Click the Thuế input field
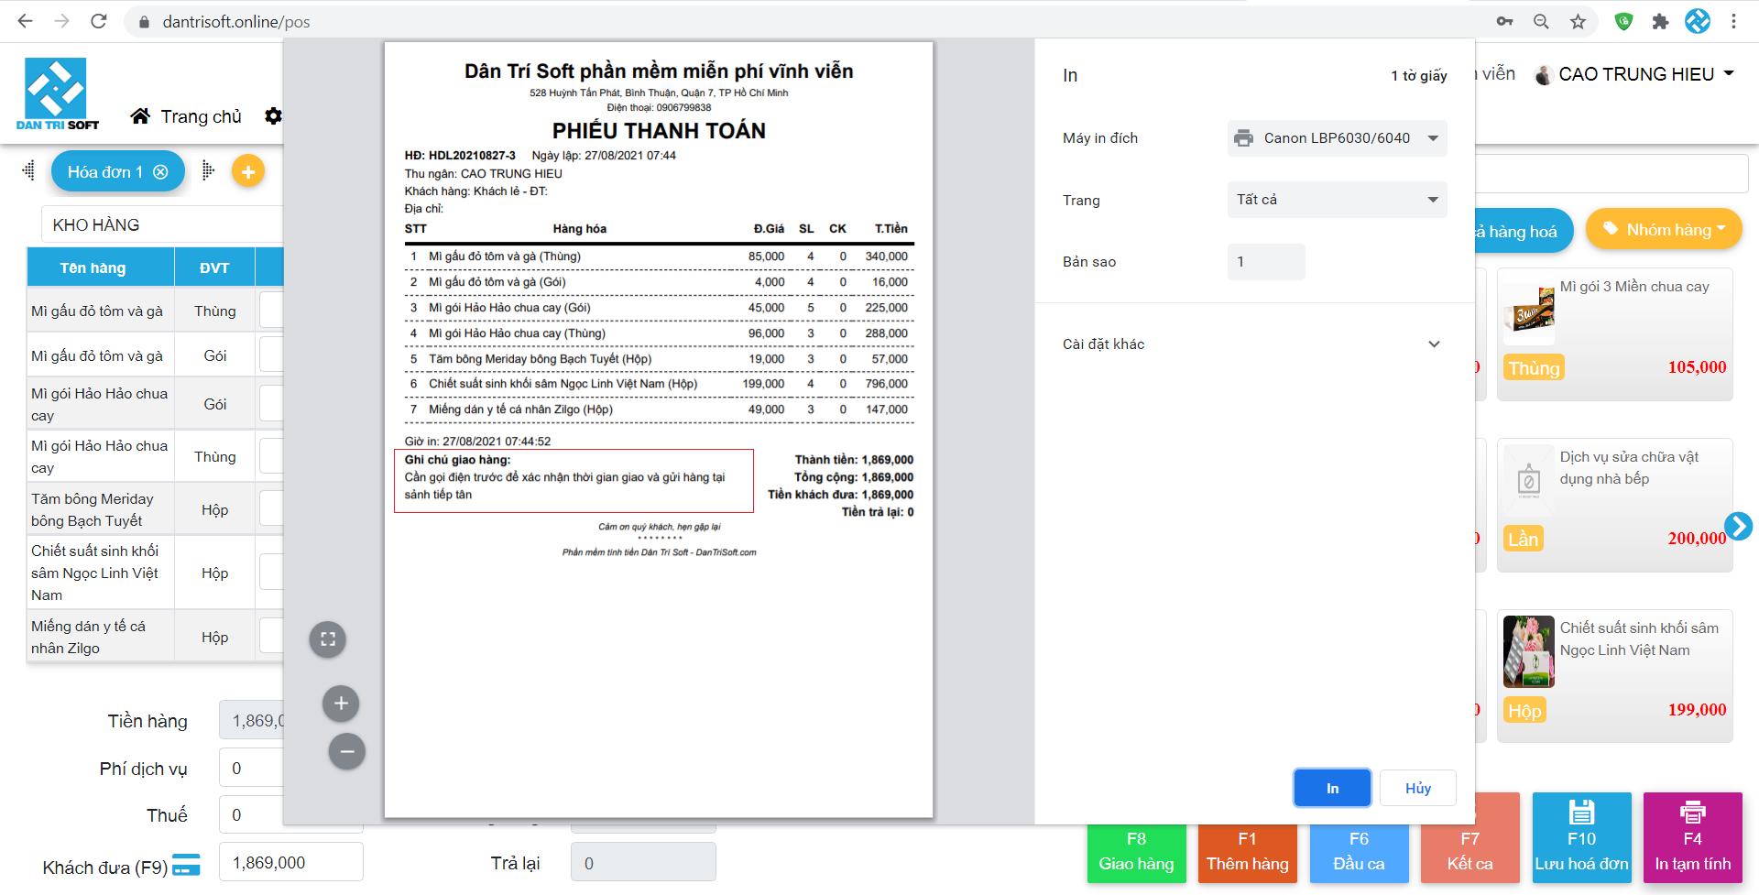This screenshot has width=1759, height=895. point(251,815)
